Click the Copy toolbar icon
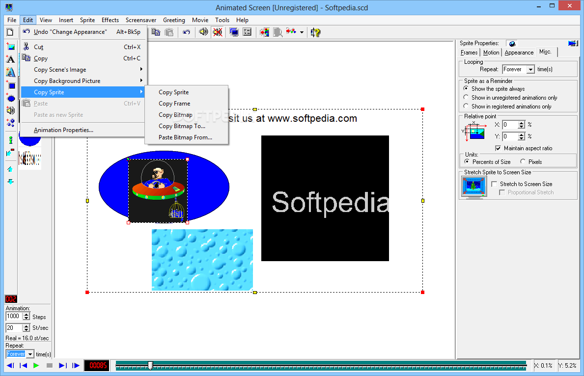 point(156,32)
